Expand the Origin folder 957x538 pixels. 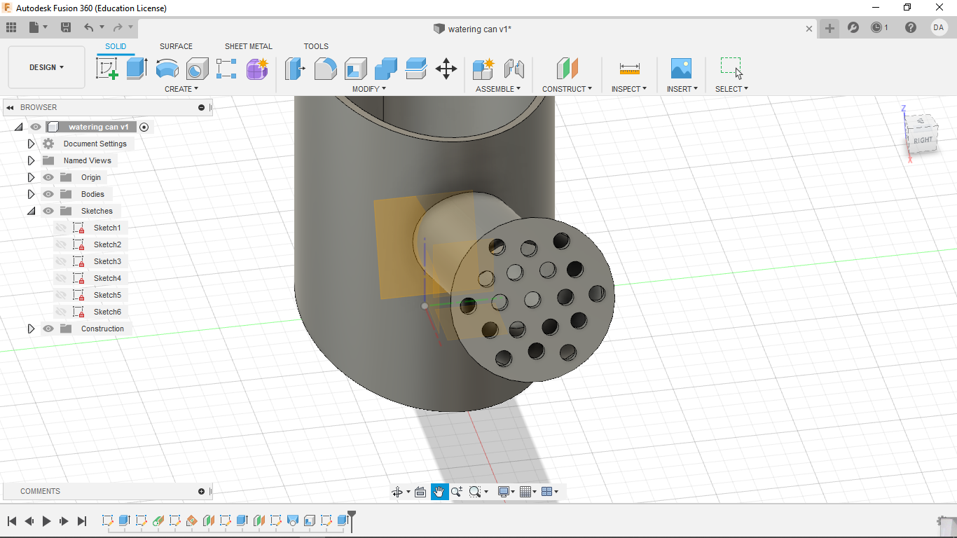coord(31,177)
